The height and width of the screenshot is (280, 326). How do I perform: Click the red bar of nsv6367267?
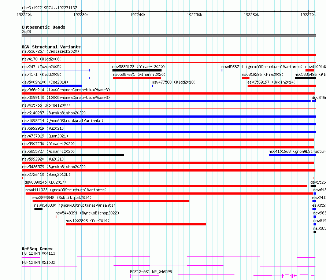click(x=168, y=55)
